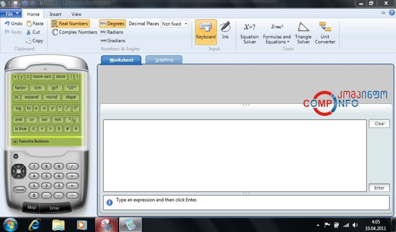Screen dimensions: 396x232
Task: Open Windows Explorer folder on taskbar
Action: pos(58,225)
